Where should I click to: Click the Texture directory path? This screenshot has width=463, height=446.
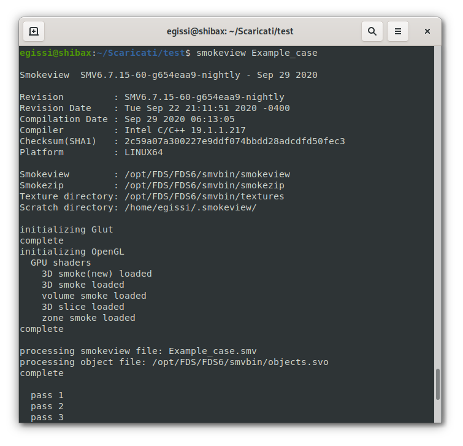204,196
